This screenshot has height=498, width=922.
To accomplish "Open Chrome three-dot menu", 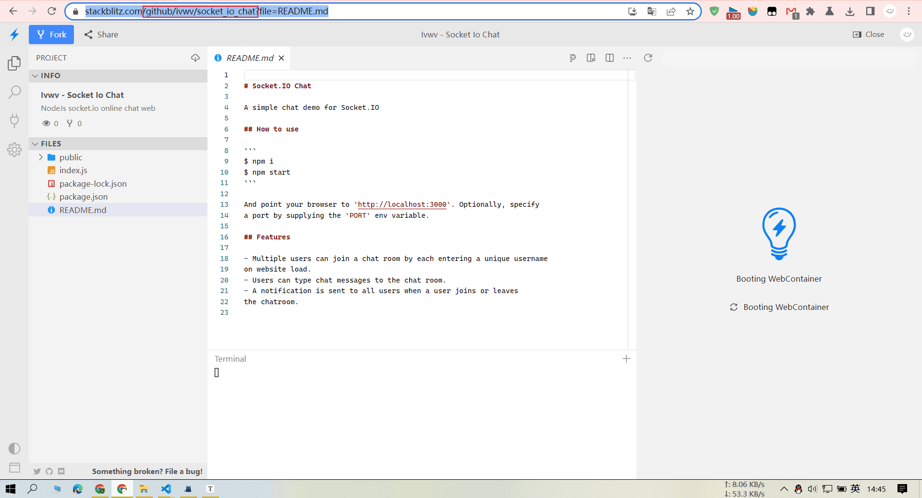I will point(909,12).
